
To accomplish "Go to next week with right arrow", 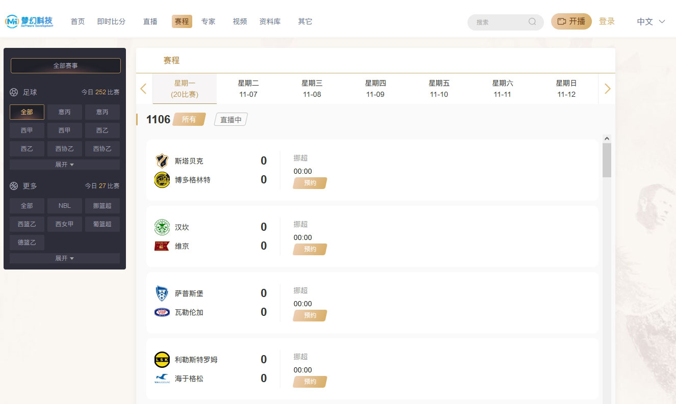I will coord(607,89).
